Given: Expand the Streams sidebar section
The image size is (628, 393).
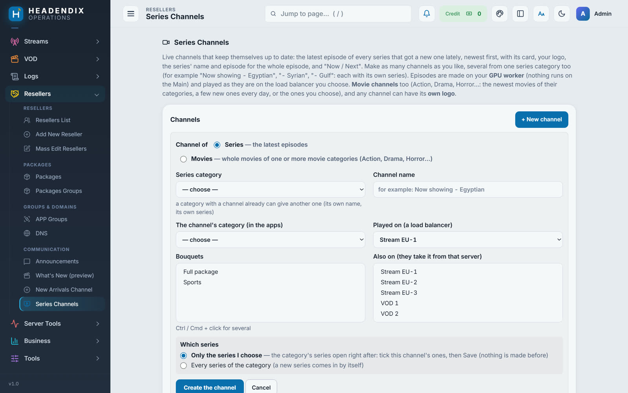Looking at the screenshot, I should [x=55, y=42].
